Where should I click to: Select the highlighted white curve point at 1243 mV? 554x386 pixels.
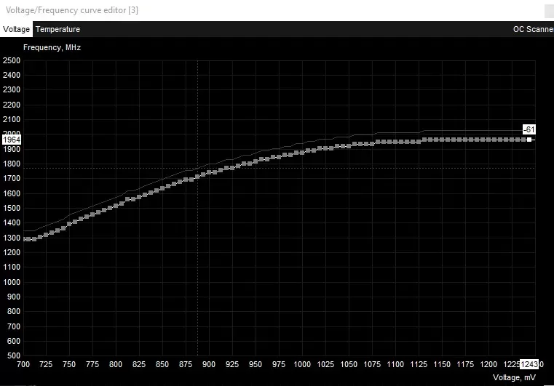(x=529, y=140)
